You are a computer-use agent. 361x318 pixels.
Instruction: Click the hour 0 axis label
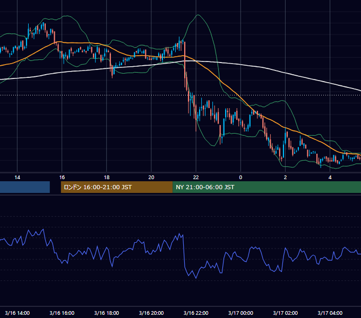pyautogui.click(x=240, y=178)
